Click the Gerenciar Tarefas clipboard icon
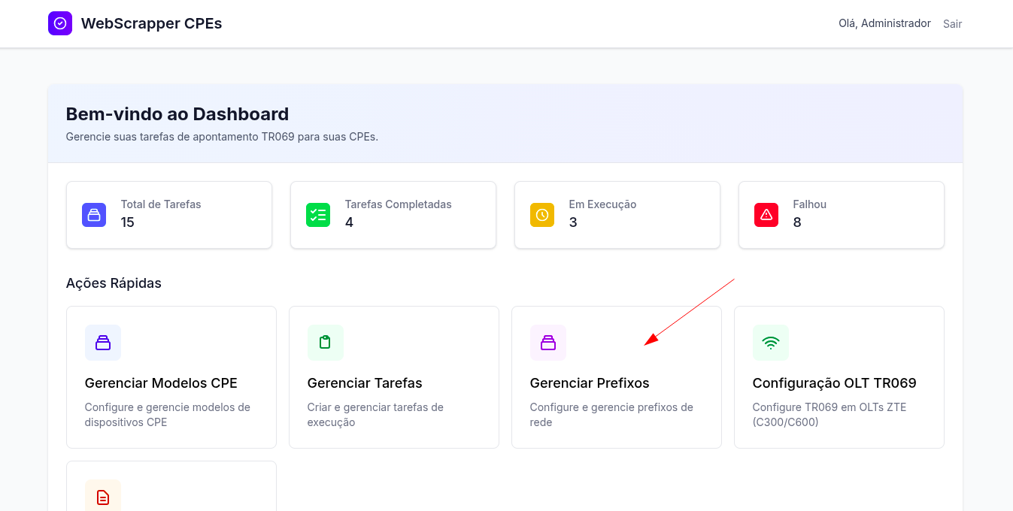 [326, 343]
